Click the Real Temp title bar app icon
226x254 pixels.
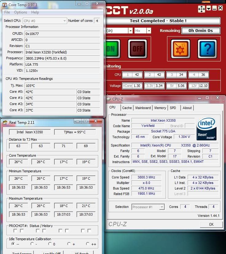(5, 123)
